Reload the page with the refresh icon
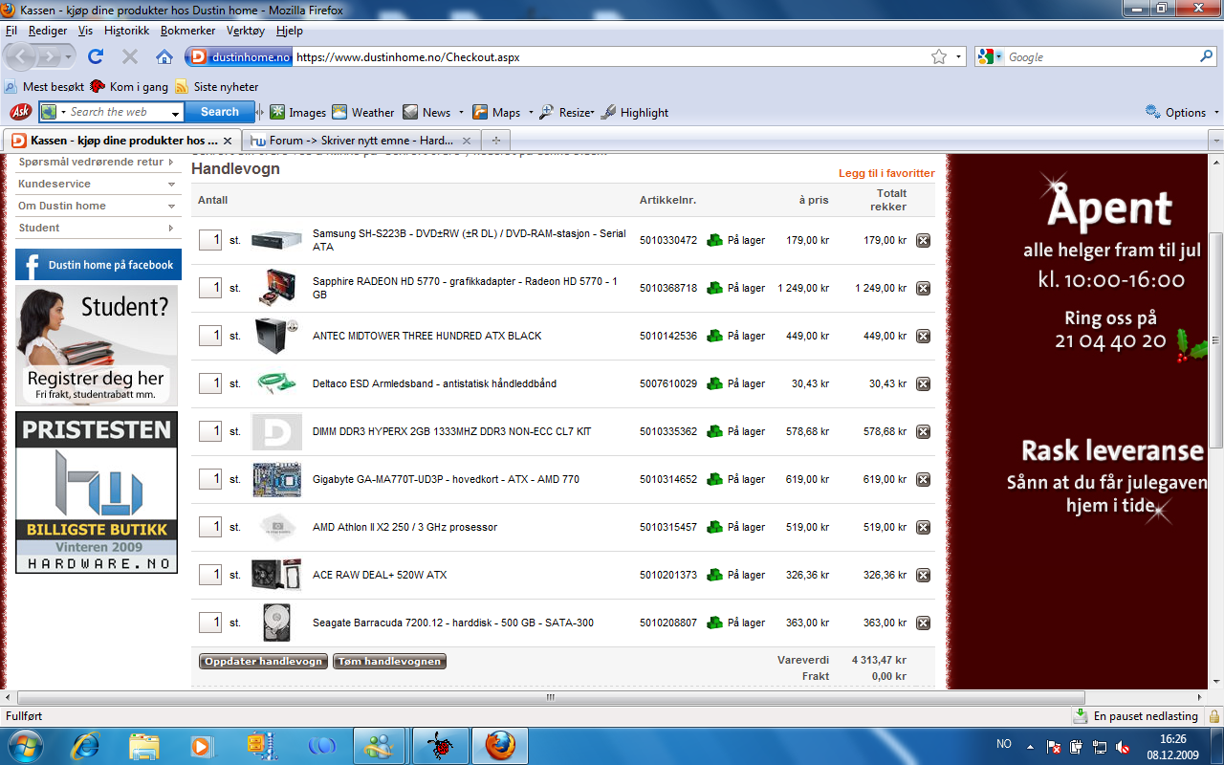 [96, 56]
